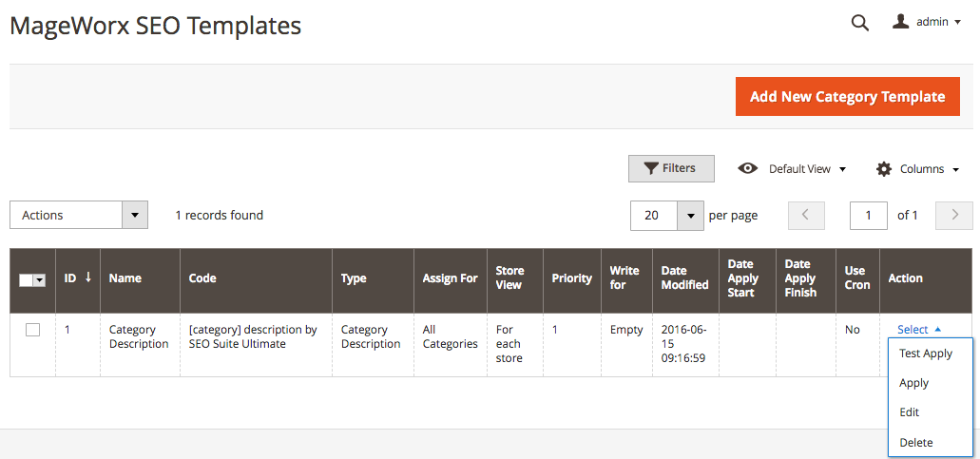The image size is (980, 459).
Task: Choose Apply from the action menu
Action: (x=930, y=383)
